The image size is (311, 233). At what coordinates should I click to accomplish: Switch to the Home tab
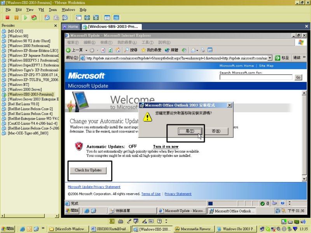(x=71, y=26)
